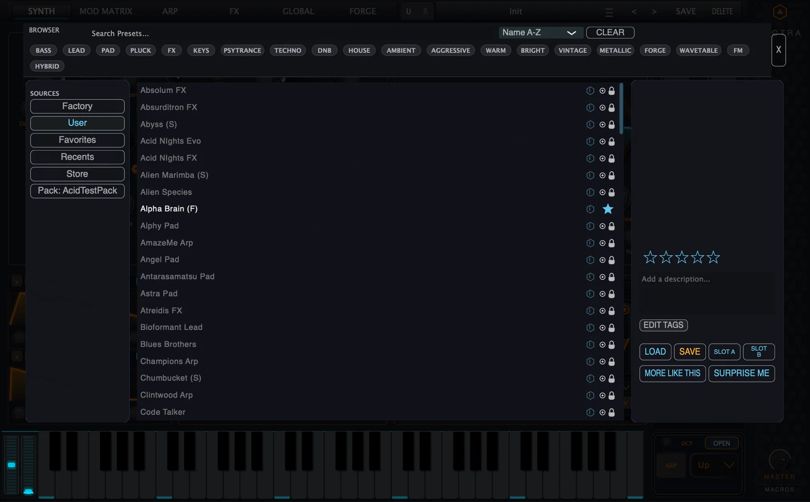Screen dimensions: 810x502
Task: Click the preset list scrollbar thumb
Action: pos(621,108)
